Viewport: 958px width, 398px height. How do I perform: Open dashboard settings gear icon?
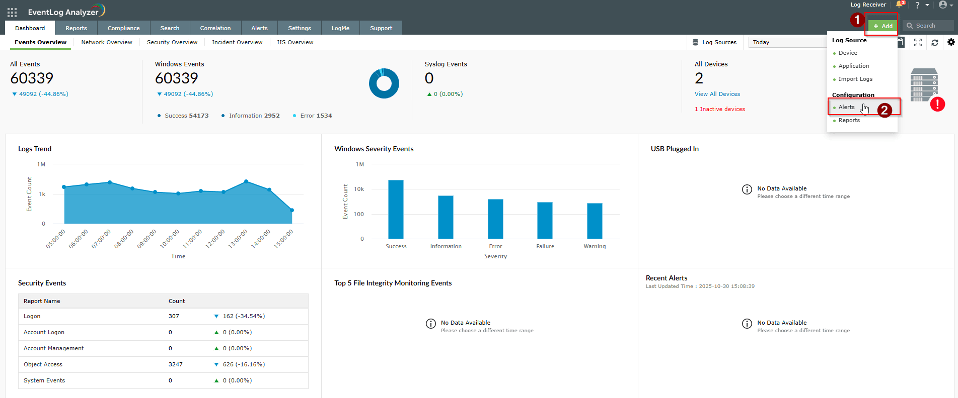tap(950, 42)
